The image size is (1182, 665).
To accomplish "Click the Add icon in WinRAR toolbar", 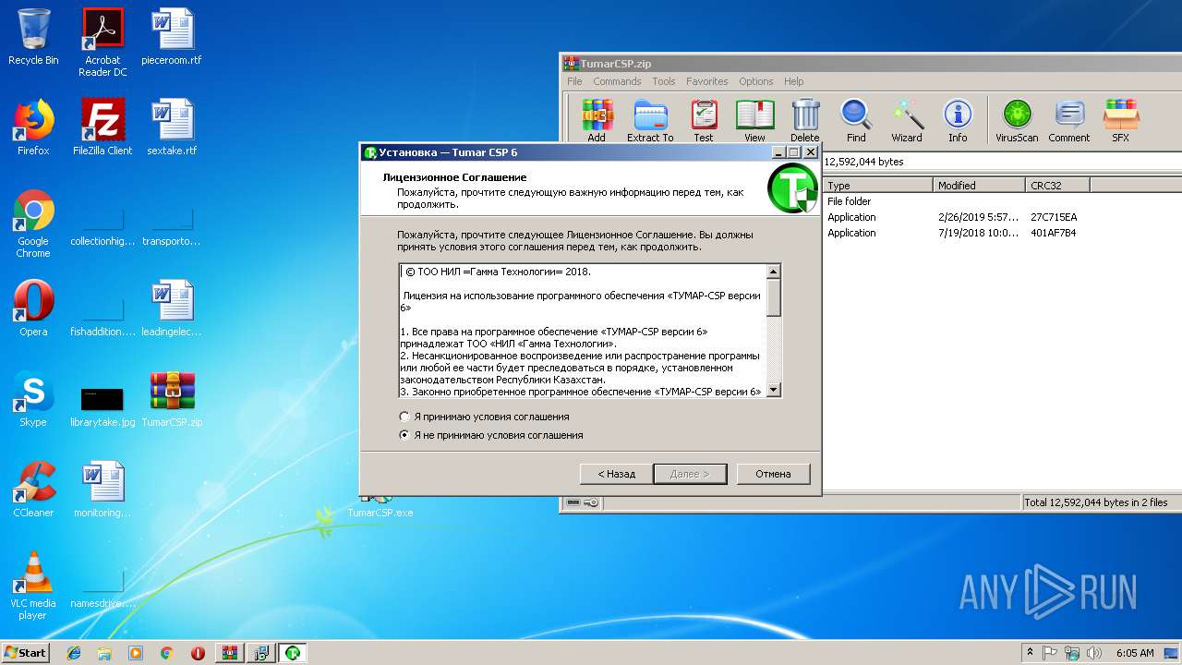I will coord(597,121).
